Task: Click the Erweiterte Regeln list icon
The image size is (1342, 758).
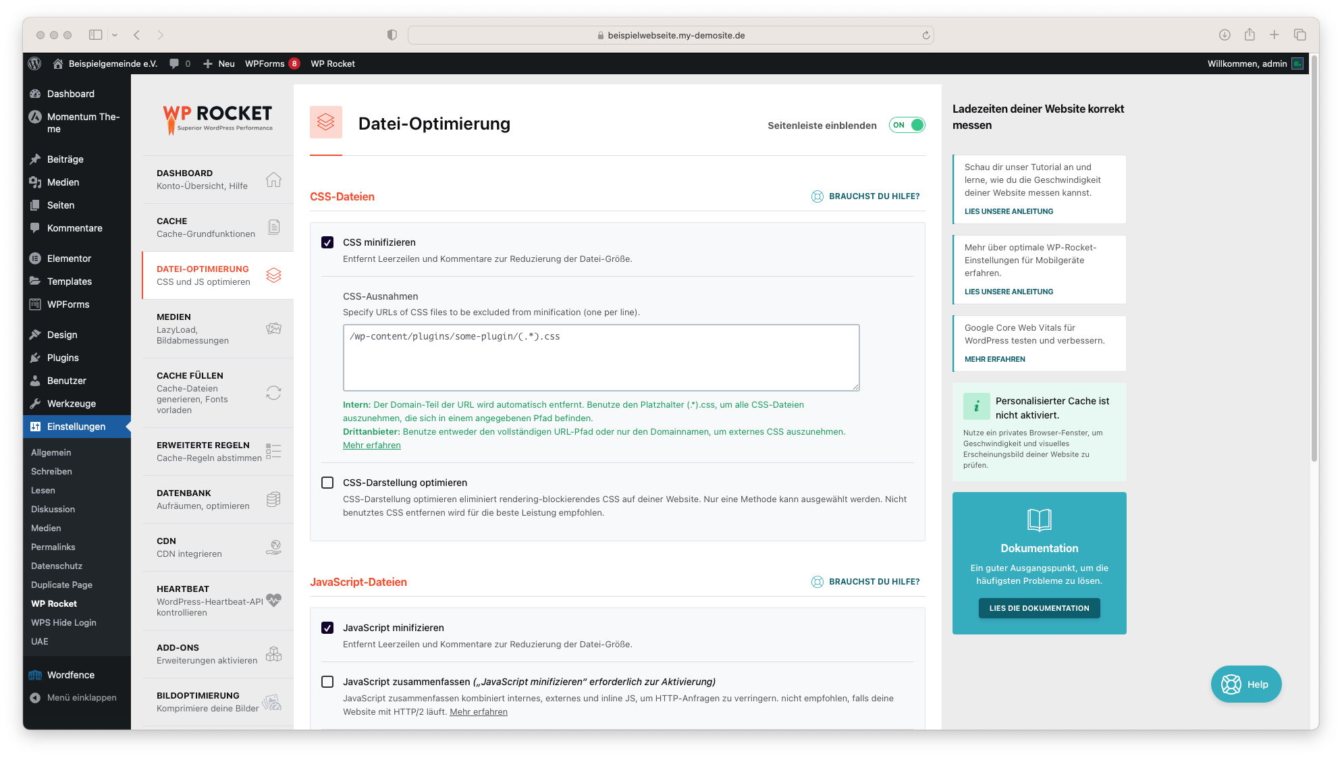Action: tap(273, 452)
